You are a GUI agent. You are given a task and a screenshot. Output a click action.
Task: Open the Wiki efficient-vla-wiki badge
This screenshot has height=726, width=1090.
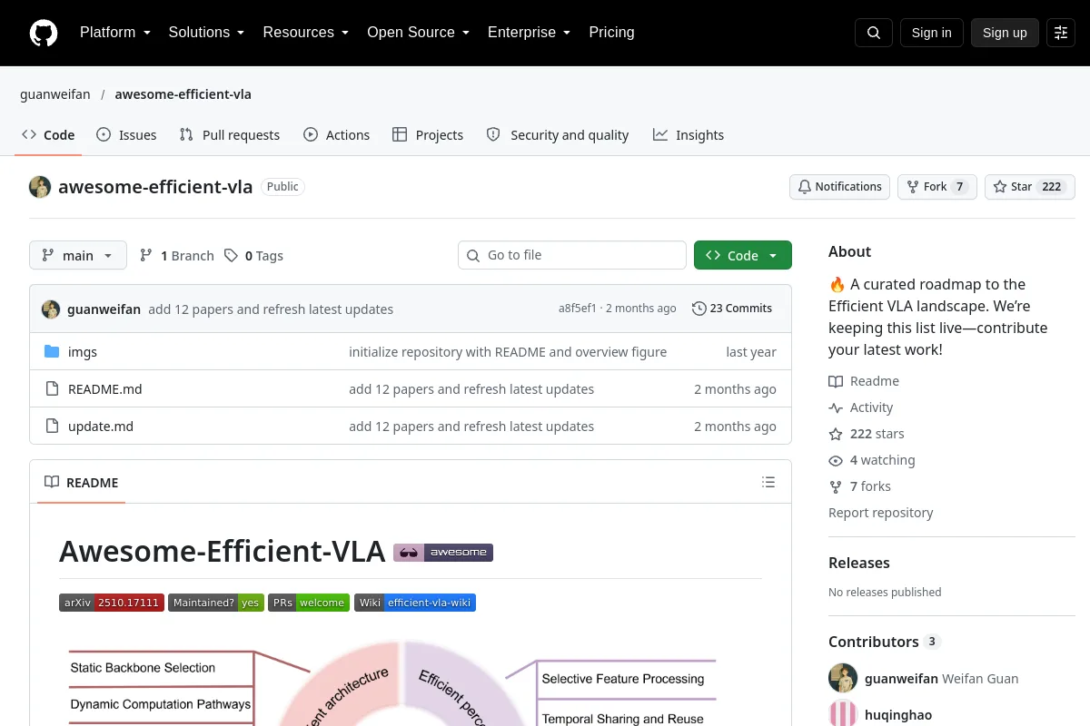(x=415, y=603)
